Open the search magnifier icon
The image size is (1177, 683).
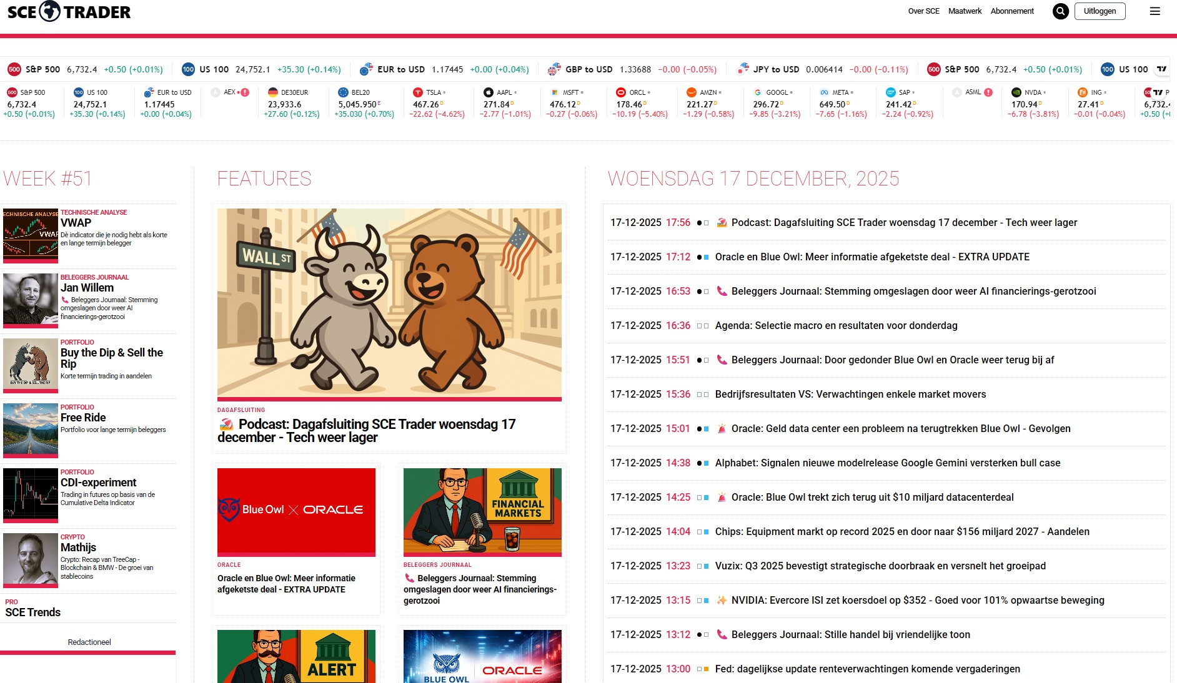tap(1060, 11)
